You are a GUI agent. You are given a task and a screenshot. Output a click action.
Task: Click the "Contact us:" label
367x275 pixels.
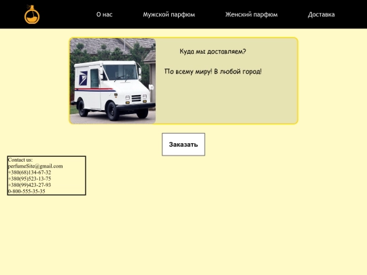(20, 160)
